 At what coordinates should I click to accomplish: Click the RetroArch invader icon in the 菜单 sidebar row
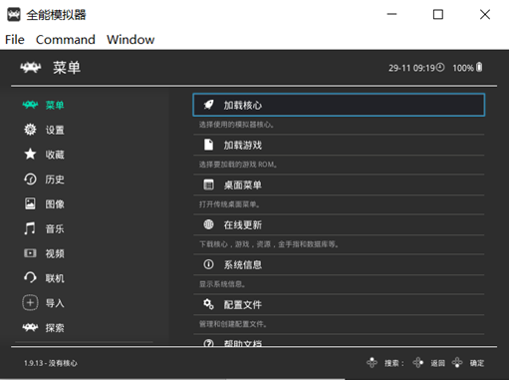pos(30,105)
